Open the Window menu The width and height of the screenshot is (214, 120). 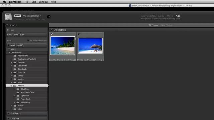43,2
